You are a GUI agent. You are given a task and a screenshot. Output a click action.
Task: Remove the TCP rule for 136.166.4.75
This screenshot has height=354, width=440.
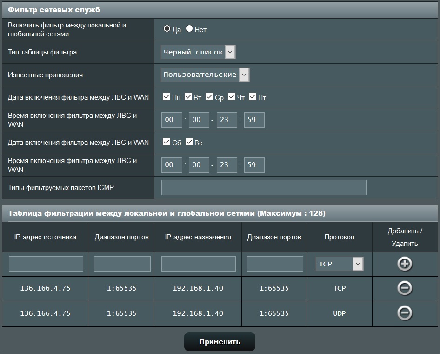point(405,288)
